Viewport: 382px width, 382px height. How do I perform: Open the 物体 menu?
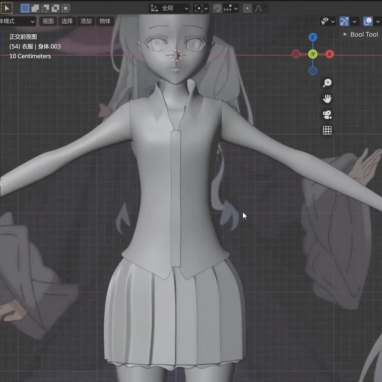(105, 22)
